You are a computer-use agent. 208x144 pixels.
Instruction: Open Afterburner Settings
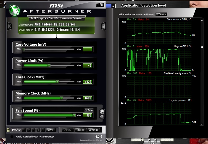tap(93, 130)
